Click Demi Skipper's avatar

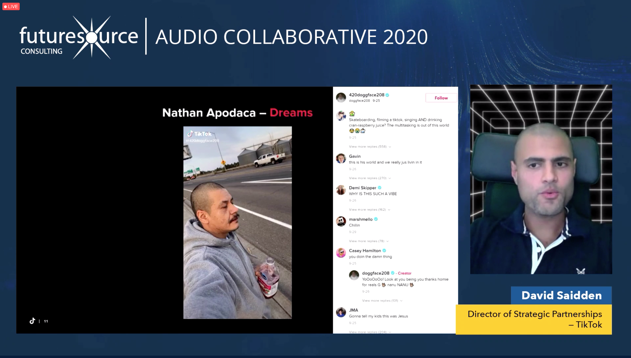(341, 190)
